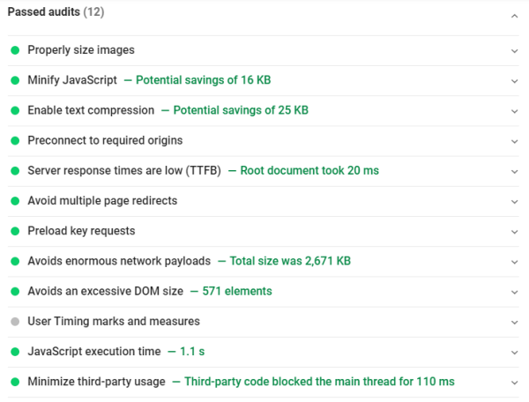Click green dot beside Minimize third-party usage
Viewport: 529px width, 402px height.
[15, 382]
